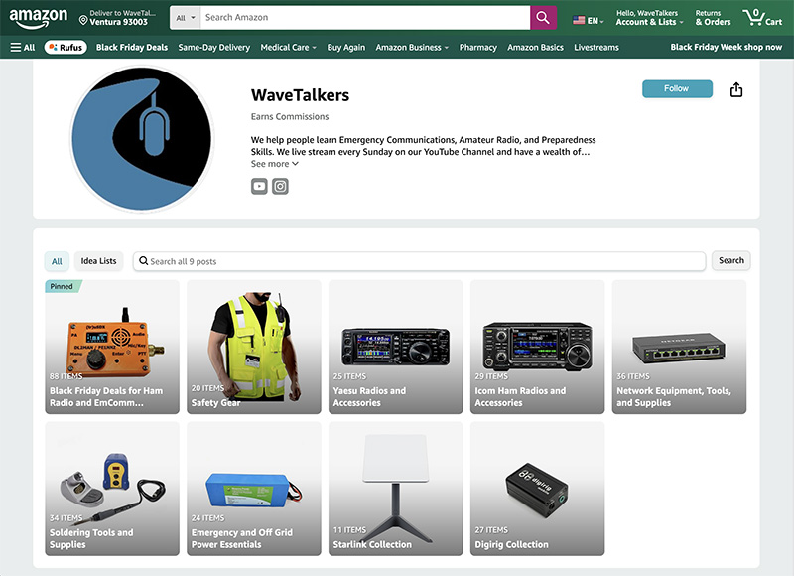Open the EN language selector

click(588, 20)
